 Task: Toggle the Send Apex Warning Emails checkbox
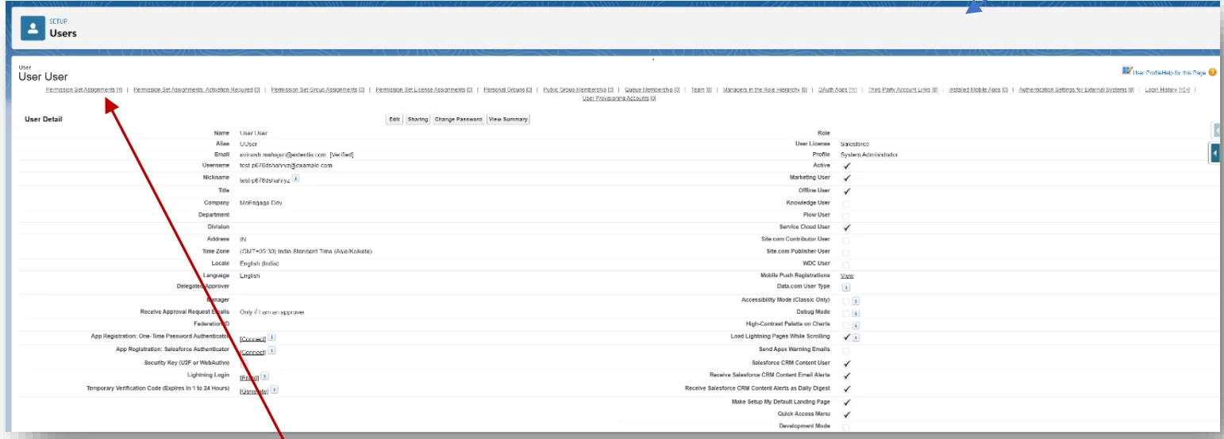point(846,350)
